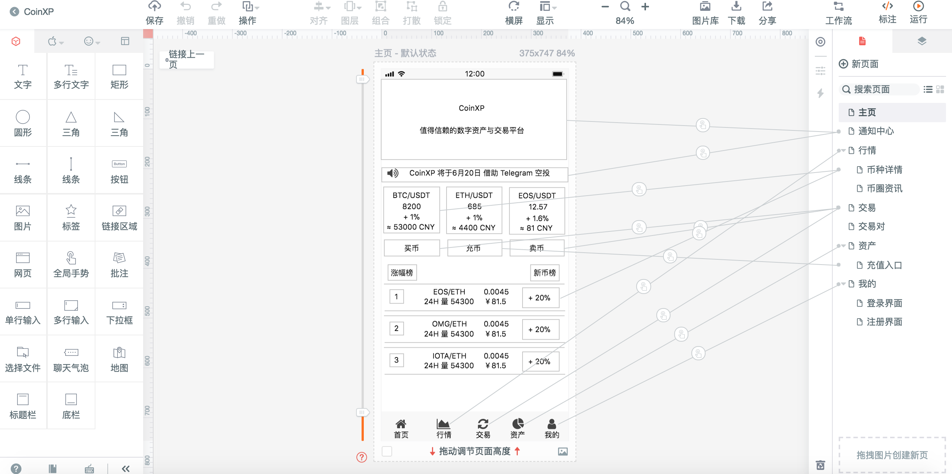Open the smiley icon library dropdown
952x474 pixels.
pyautogui.click(x=92, y=41)
